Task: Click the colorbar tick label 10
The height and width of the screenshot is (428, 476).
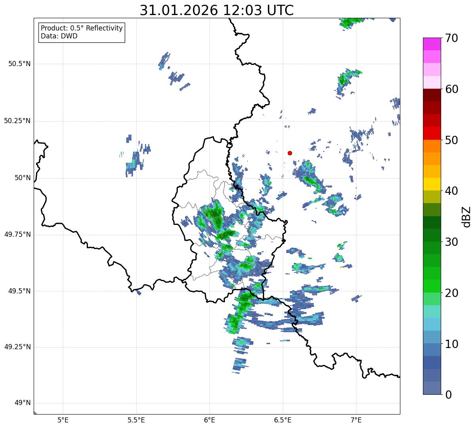Action: click(451, 344)
